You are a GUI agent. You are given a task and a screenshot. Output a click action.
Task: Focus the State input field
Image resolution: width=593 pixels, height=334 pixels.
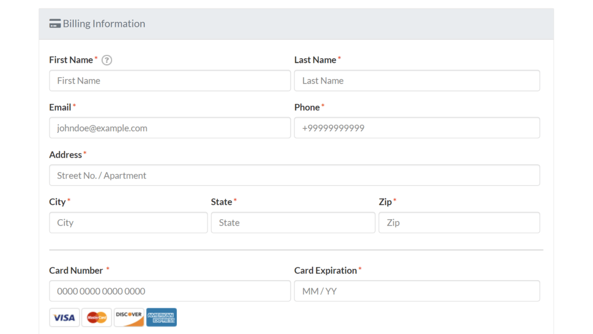coord(293,223)
